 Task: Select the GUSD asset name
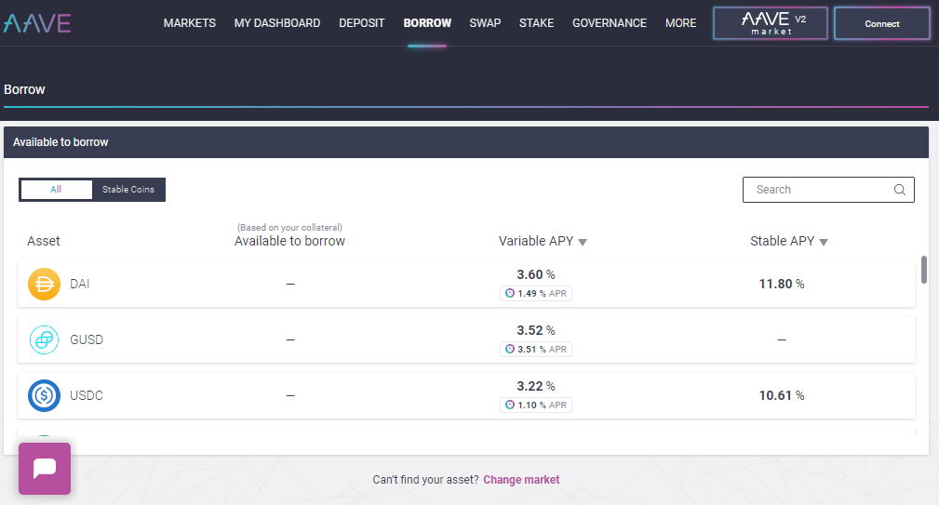pos(87,339)
